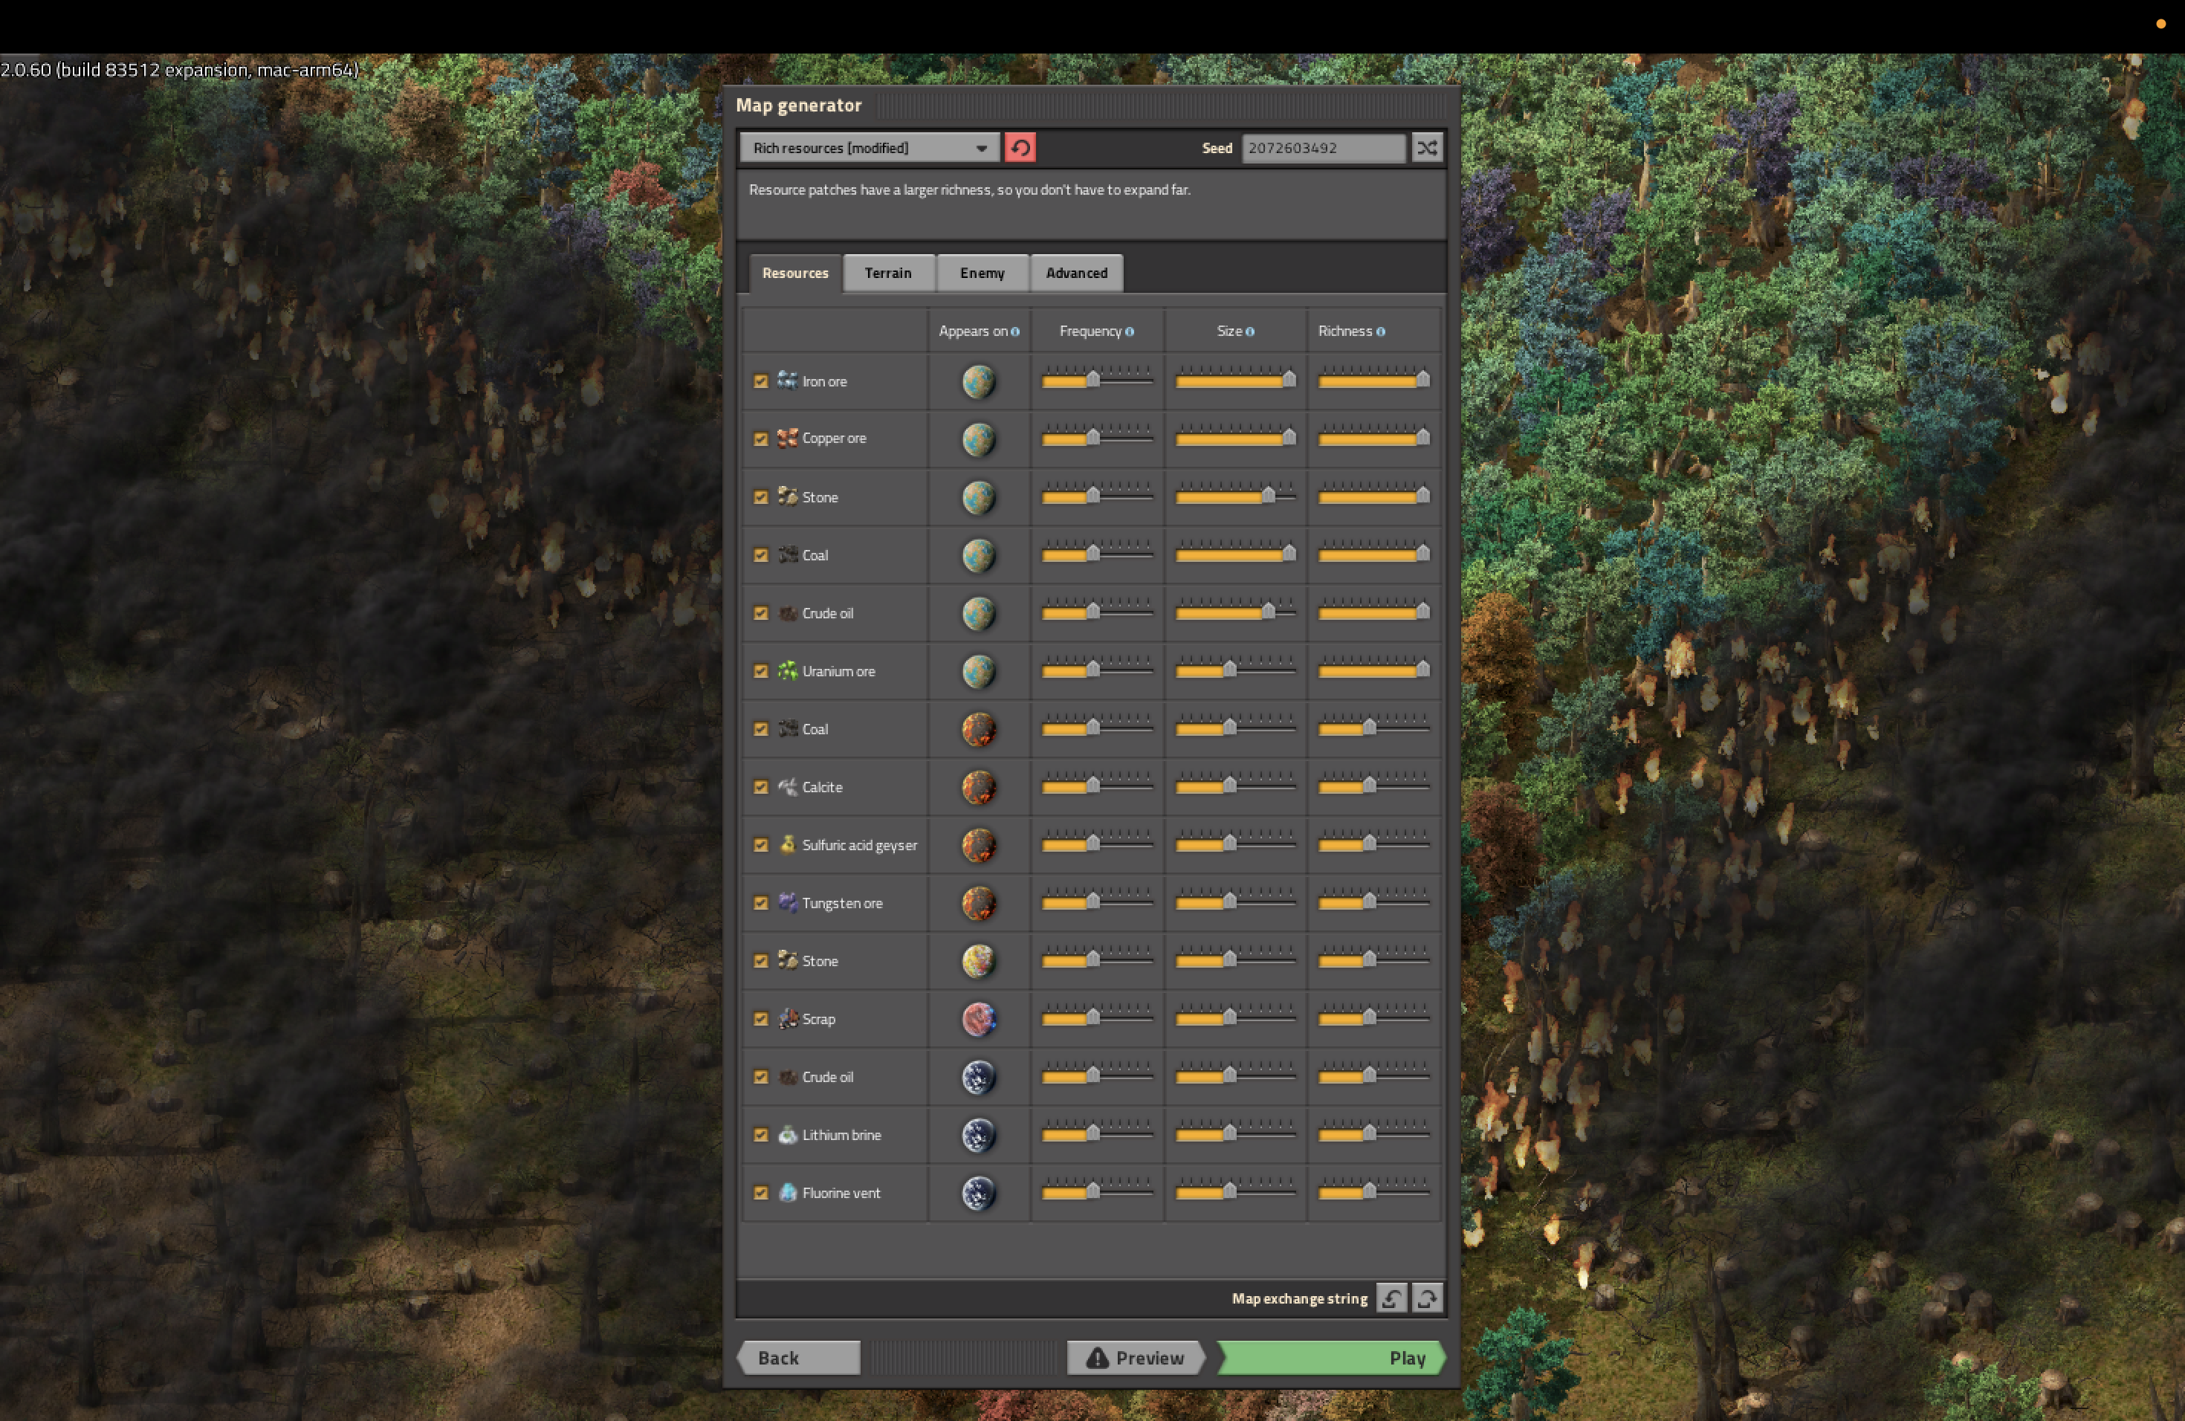
Task: Click the Fluorine vent richness slider
Action: [1374, 1191]
